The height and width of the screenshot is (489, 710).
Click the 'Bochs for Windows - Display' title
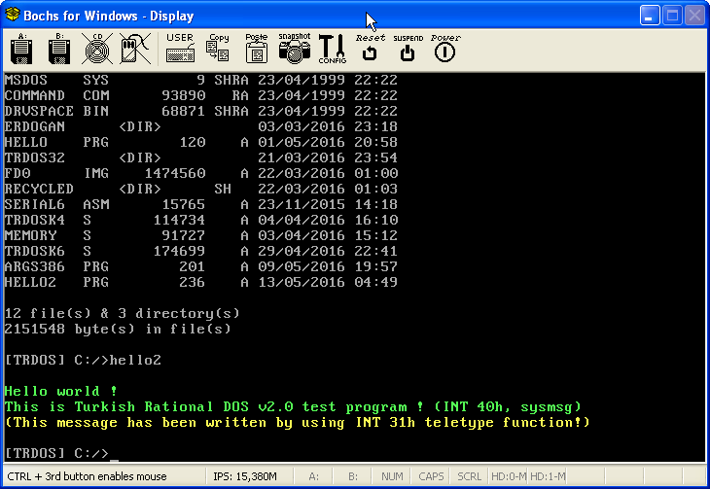pyautogui.click(x=109, y=16)
